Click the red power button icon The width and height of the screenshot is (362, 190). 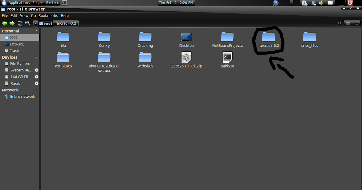tap(350, 3)
